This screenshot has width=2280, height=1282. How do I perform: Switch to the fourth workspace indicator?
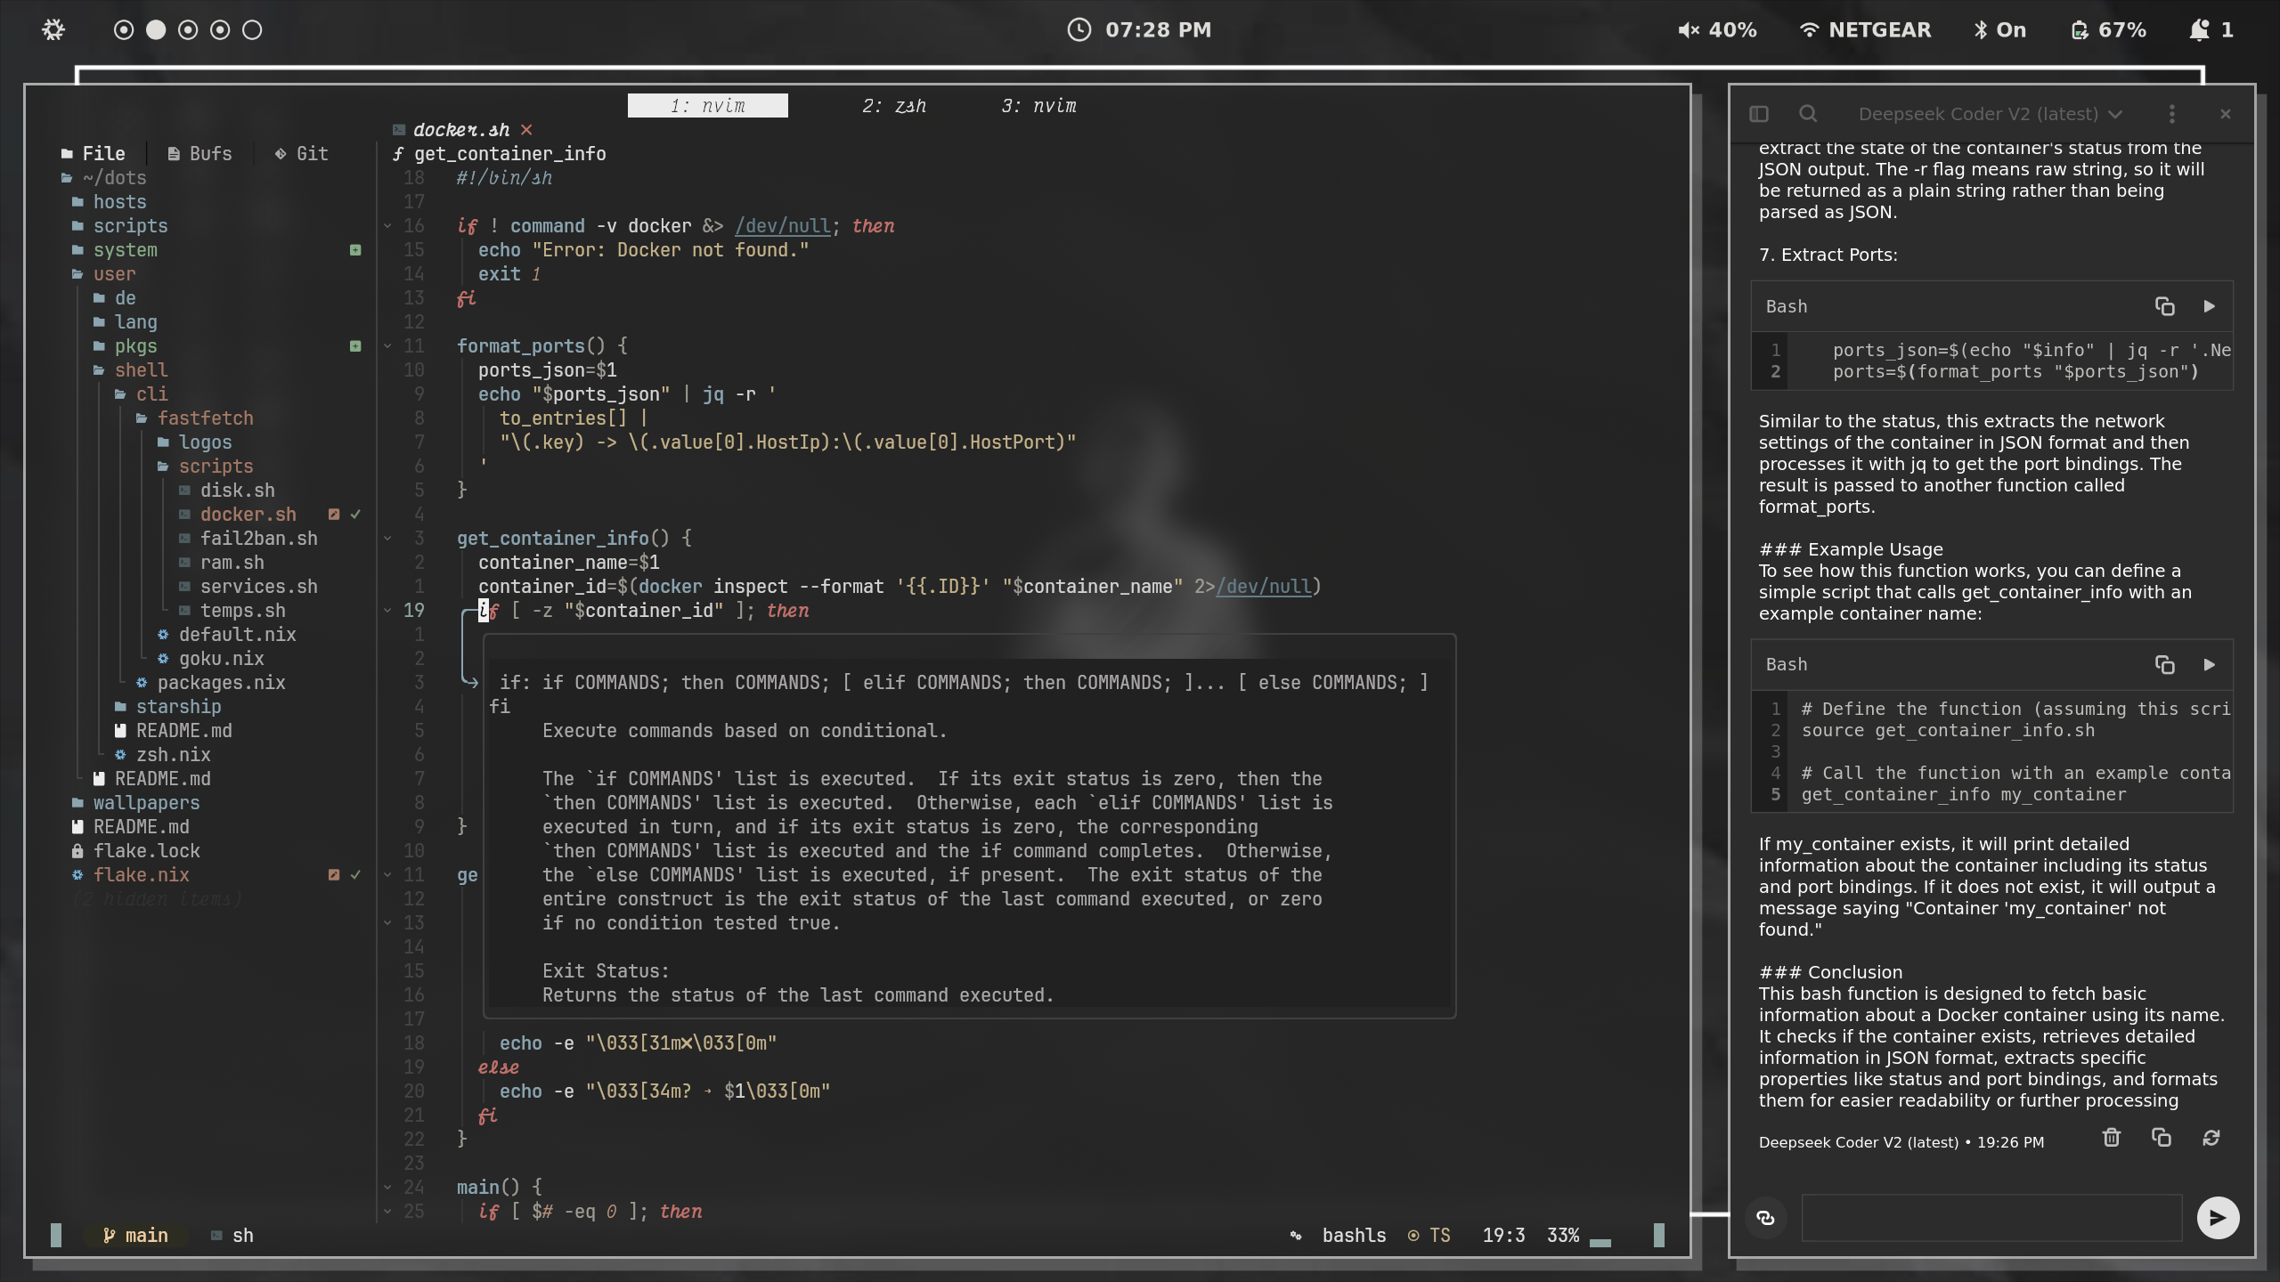tap(220, 30)
